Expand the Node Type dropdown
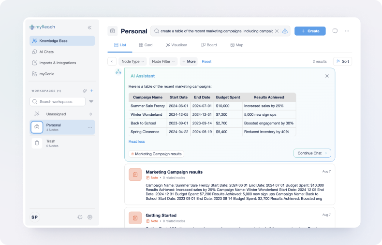Image resolution: width=382 pixels, height=245 pixels. (132, 61)
